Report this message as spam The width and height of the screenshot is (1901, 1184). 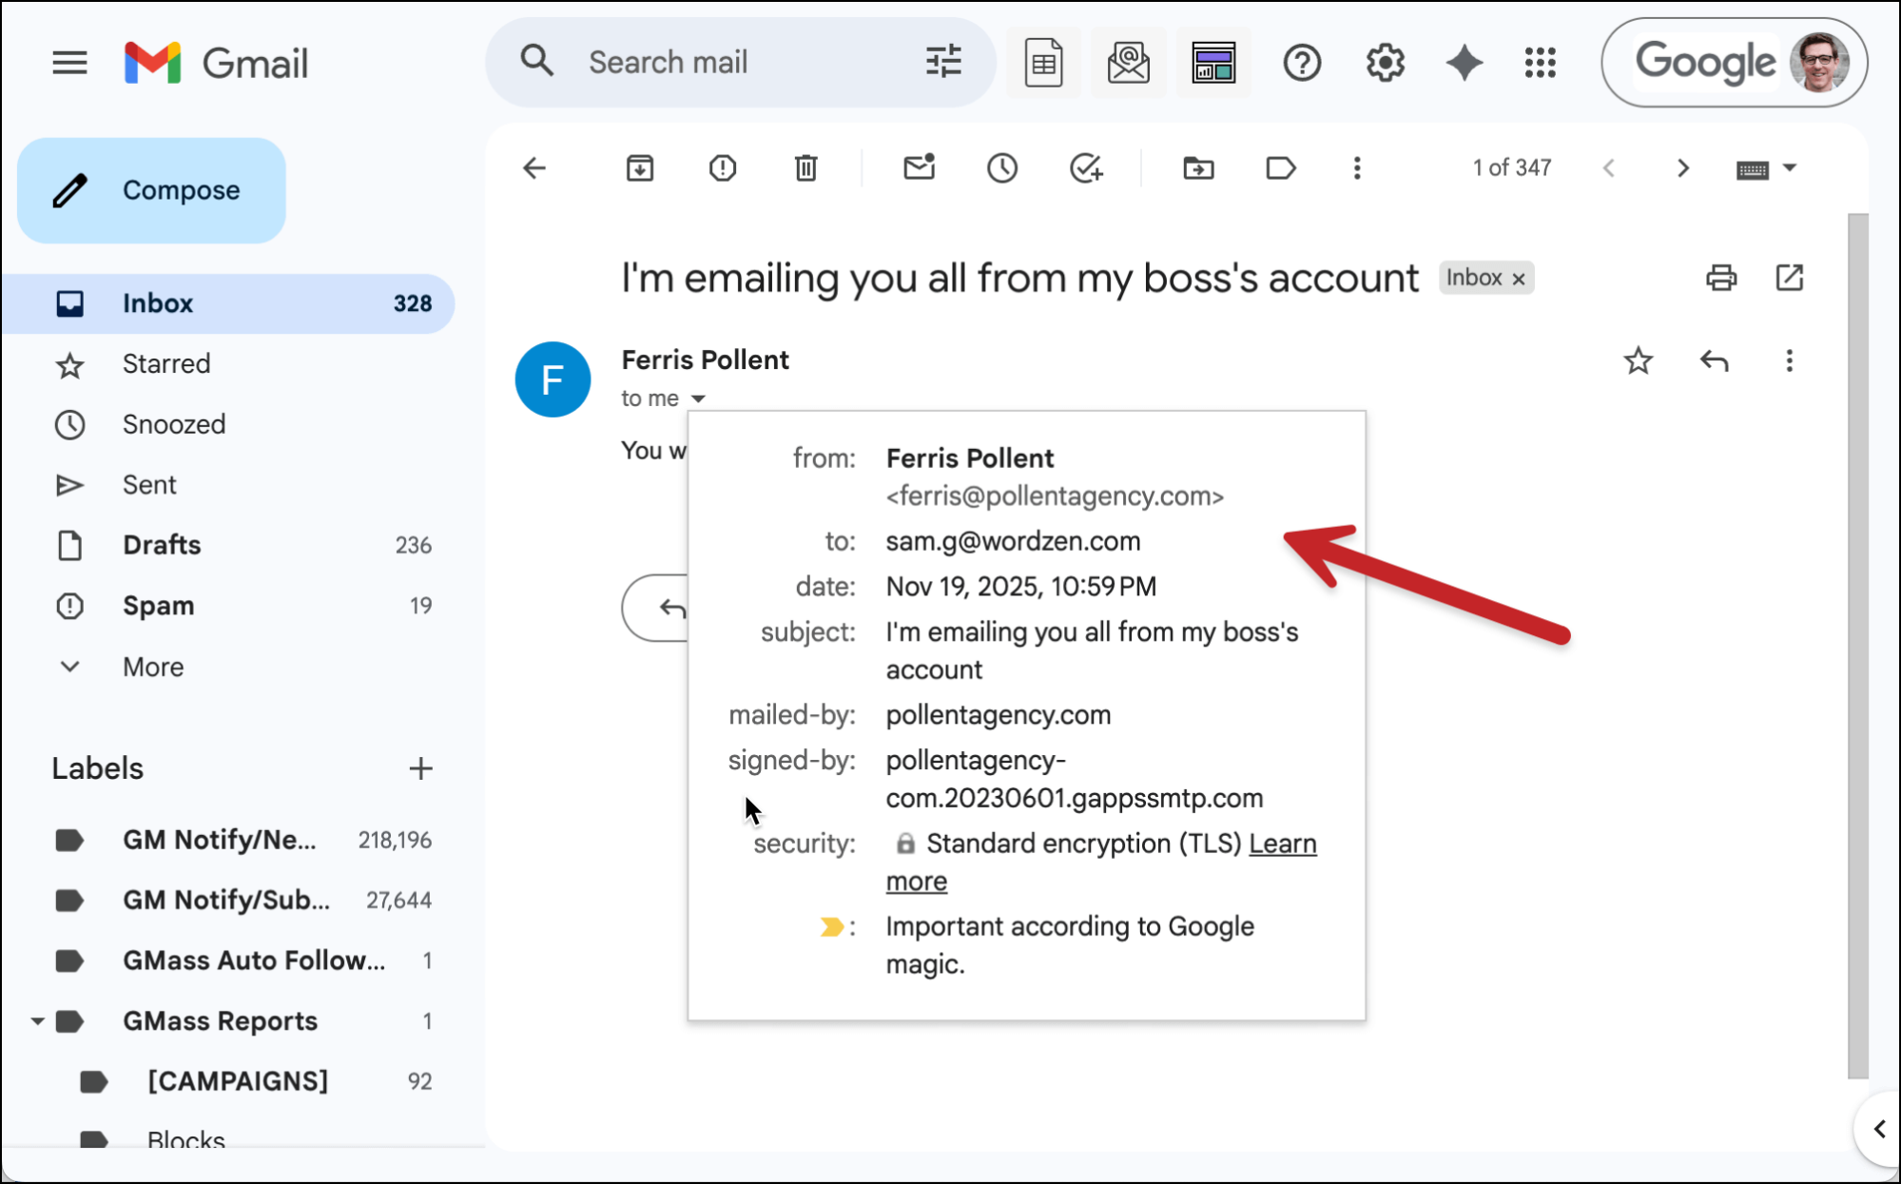point(723,168)
